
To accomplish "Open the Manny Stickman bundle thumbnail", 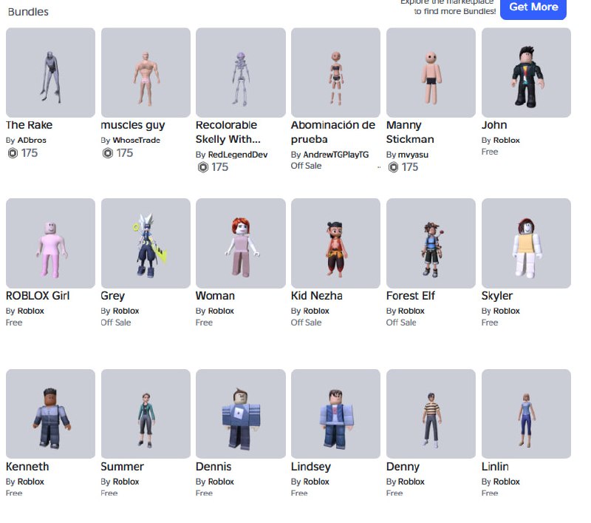I will click(x=431, y=72).
